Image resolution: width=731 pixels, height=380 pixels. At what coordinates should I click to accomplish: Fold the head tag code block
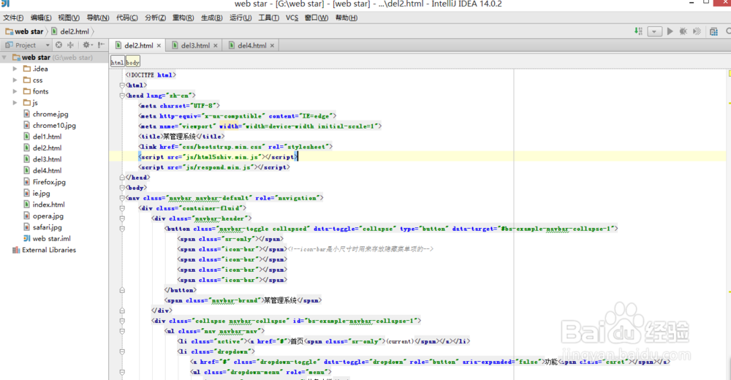(x=122, y=96)
